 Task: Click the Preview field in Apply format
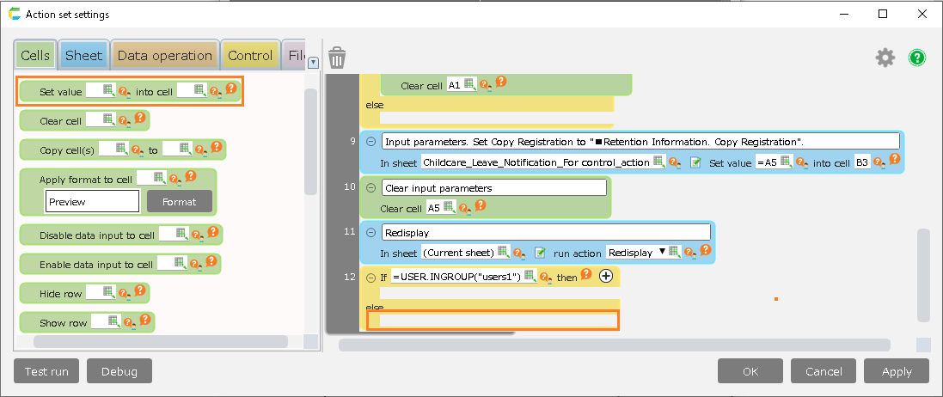(92, 202)
